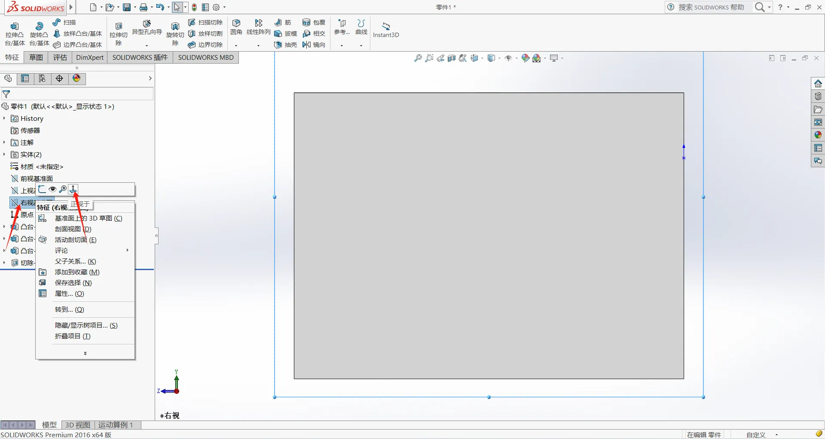This screenshot has width=825, height=439.
Task: Expand the 注解 annotations tree node
Action: 4,142
